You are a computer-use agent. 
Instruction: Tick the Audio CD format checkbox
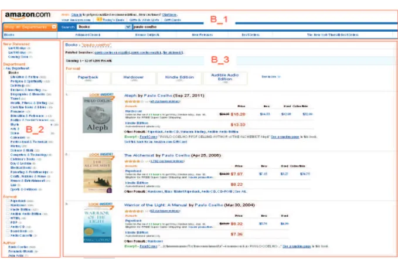pos(8,227)
